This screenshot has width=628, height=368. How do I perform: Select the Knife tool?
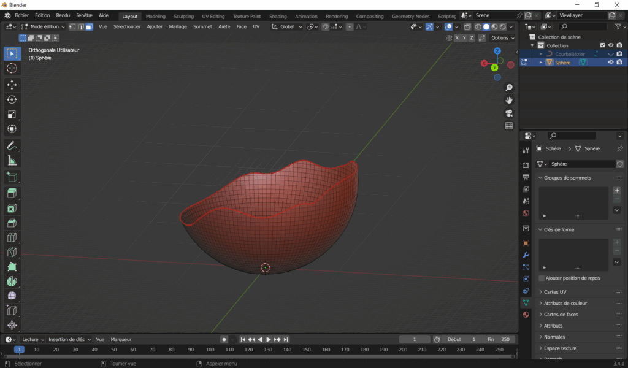pos(12,252)
